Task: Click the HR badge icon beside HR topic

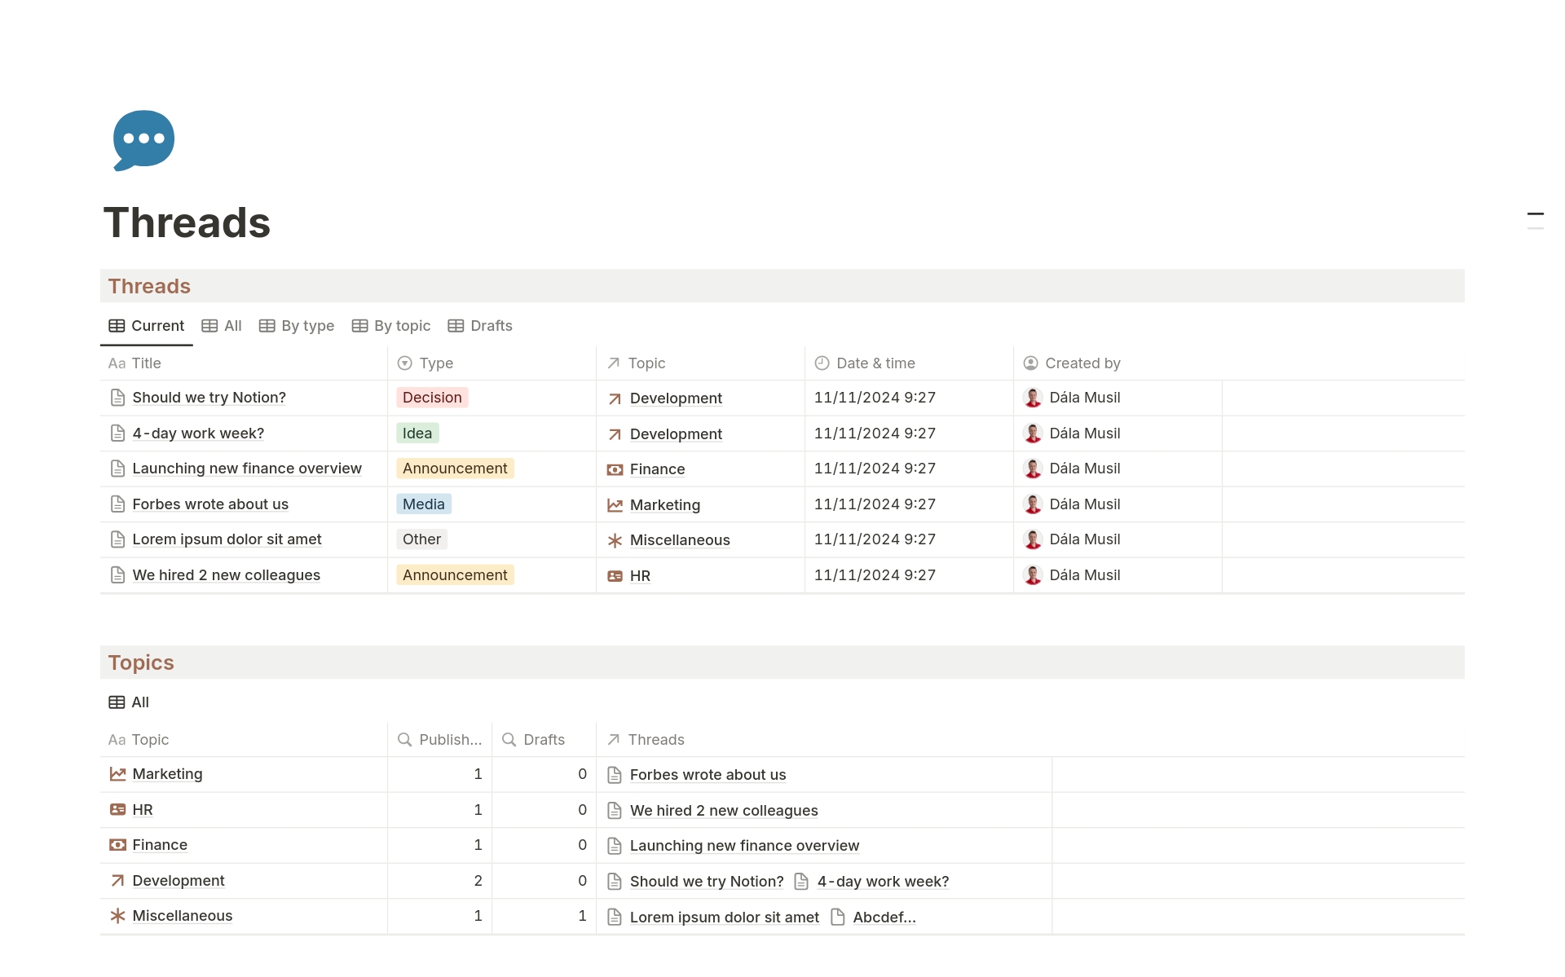Action: pyautogui.click(x=117, y=809)
